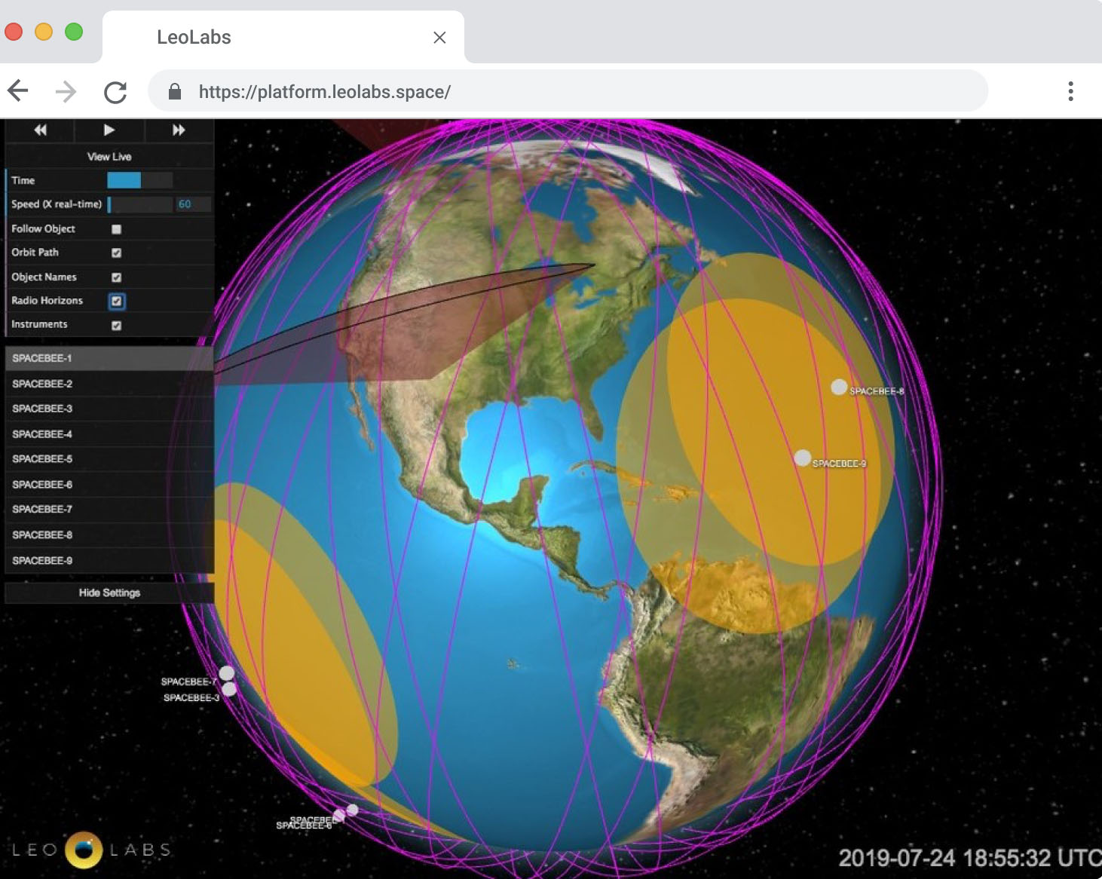Select SPACEBEE-3 in the object list

click(x=109, y=409)
